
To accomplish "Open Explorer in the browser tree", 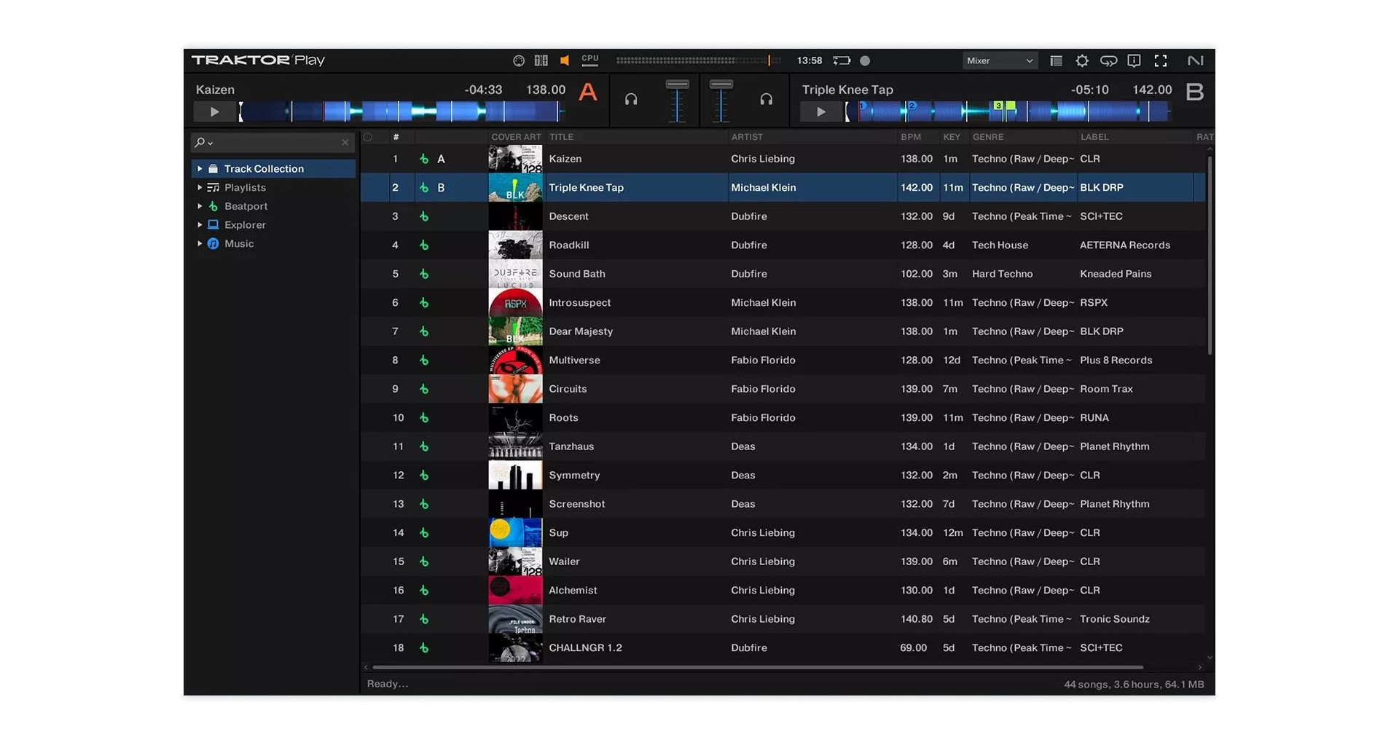I will pyautogui.click(x=245, y=225).
